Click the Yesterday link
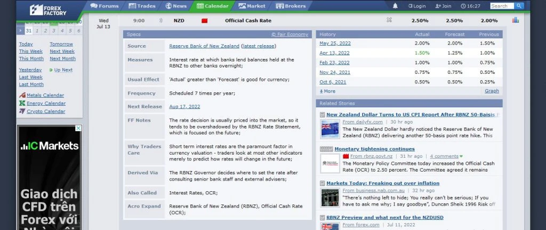 30,70
